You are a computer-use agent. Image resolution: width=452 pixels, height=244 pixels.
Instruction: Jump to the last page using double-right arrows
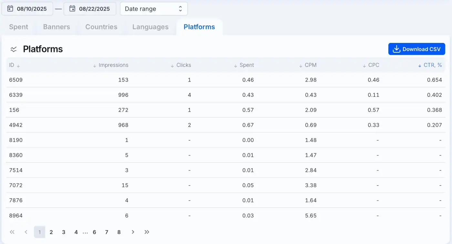tap(147, 232)
